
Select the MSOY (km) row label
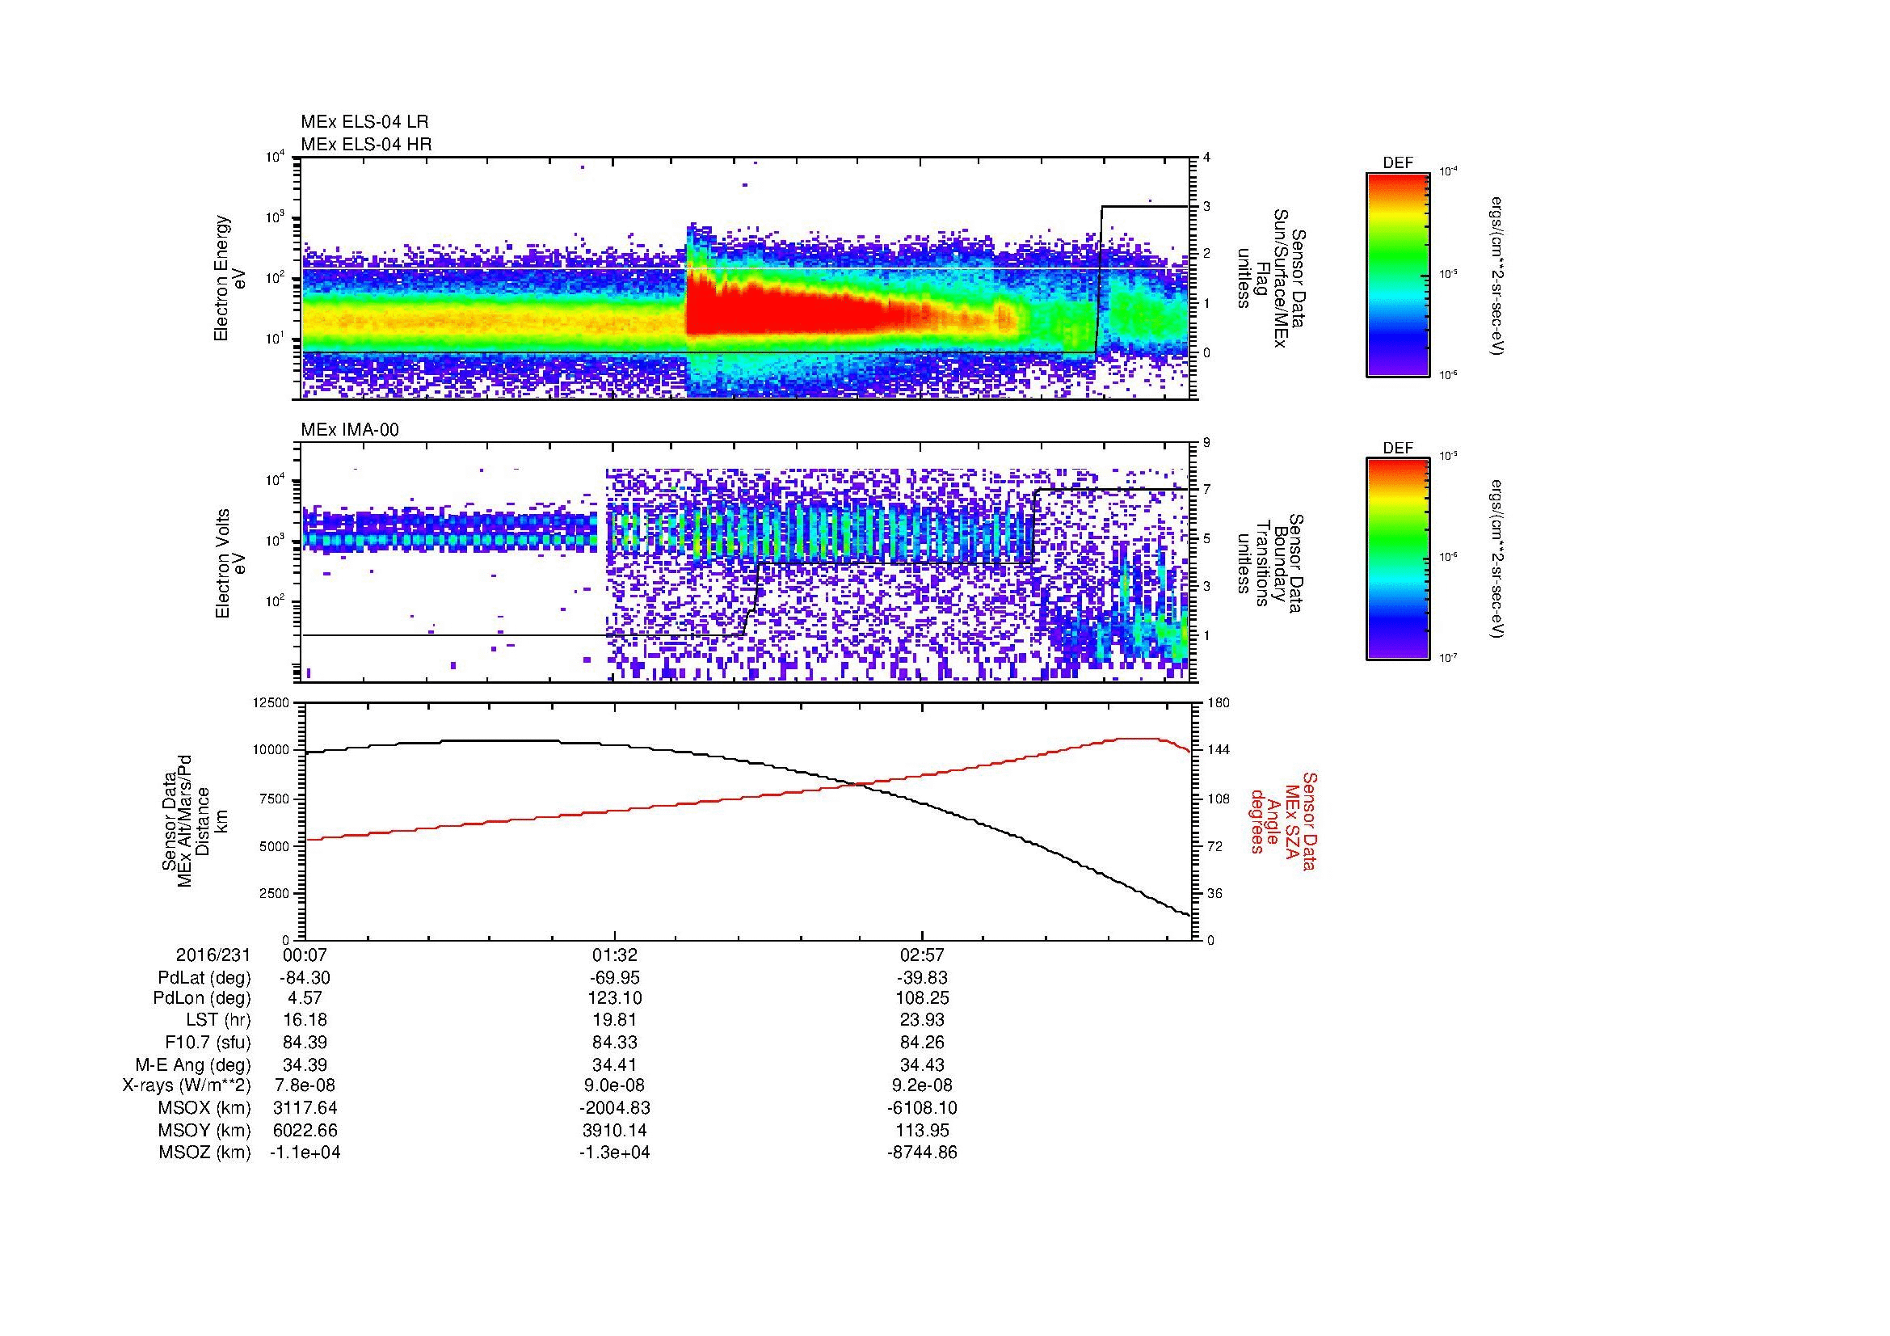coord(205,1131)
